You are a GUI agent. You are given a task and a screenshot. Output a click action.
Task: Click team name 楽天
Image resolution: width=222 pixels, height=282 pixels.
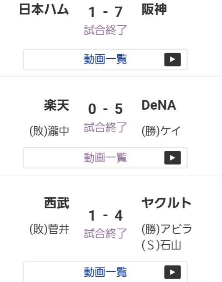(56, 105)
